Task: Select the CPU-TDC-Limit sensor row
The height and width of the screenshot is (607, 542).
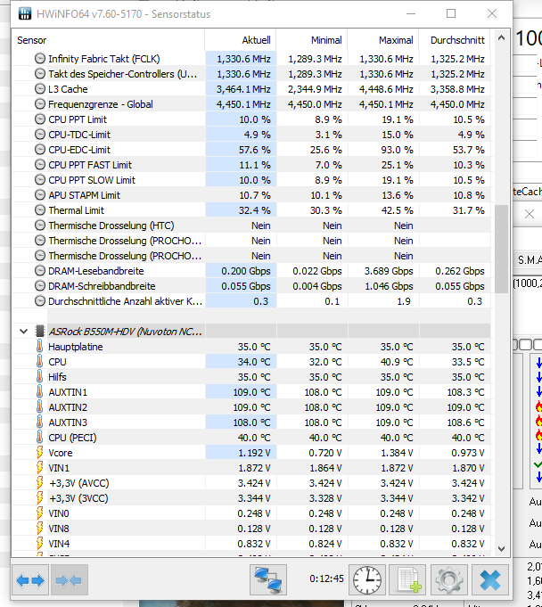Action: point(251,135)
